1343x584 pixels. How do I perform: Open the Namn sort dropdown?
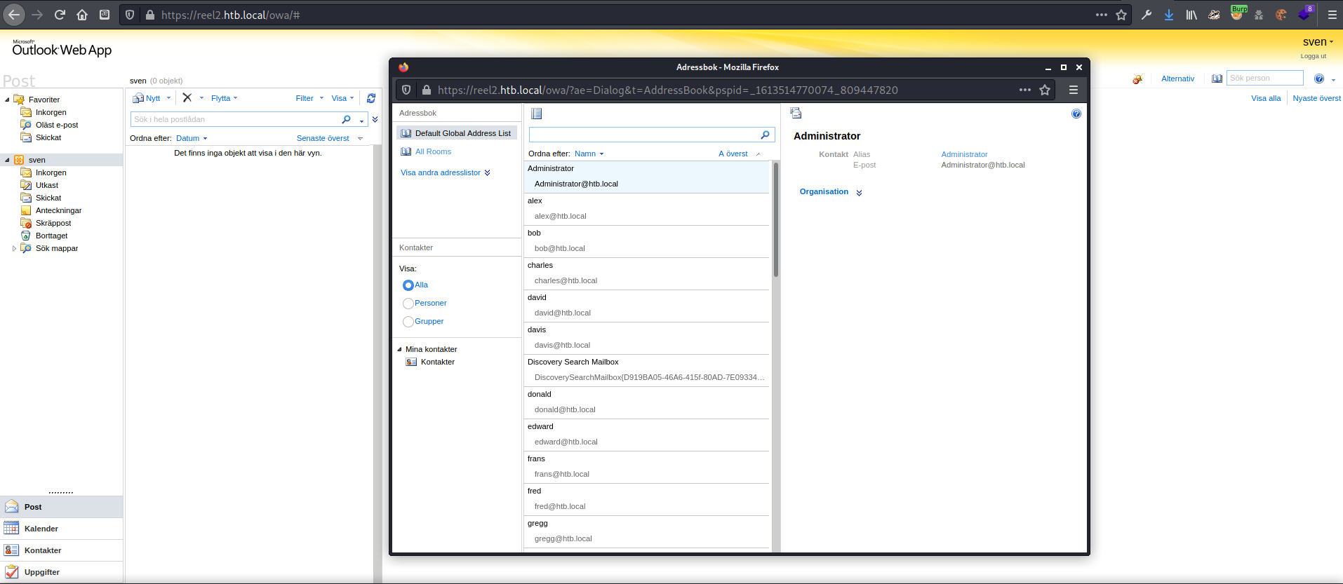coord(589,154)
